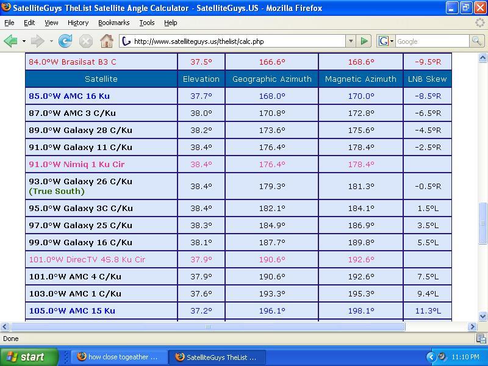Open the File menu
The width and height of the screenshot is (488, 366).
(9, 23)
